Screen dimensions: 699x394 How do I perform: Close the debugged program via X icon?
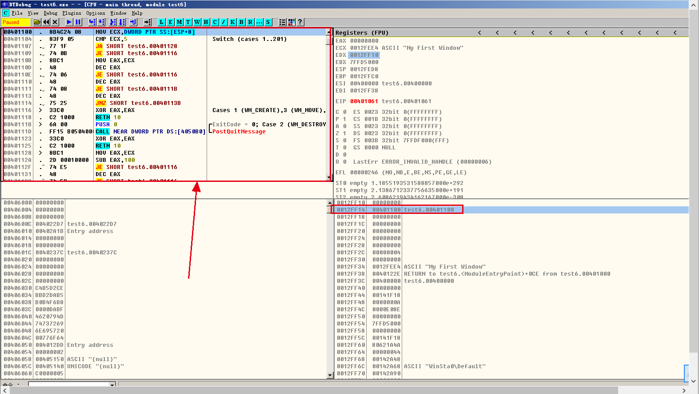tap(55, 22)
